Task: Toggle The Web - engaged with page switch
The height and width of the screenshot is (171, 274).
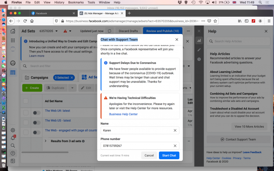Action: (x=37, y=132)
